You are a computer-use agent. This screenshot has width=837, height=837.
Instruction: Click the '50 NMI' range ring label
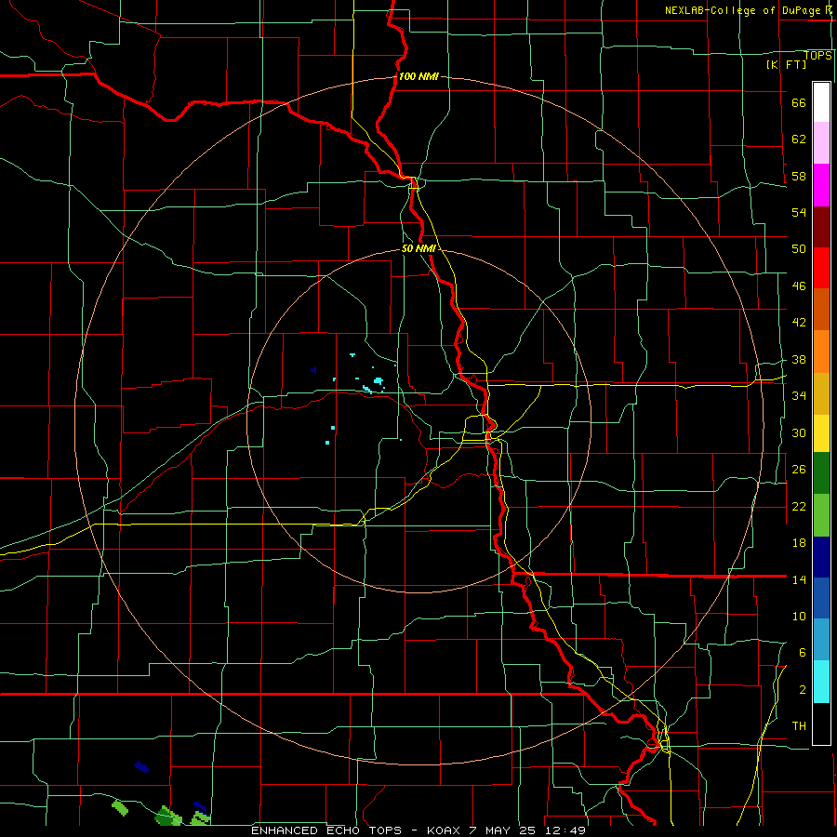coord(419,248)
